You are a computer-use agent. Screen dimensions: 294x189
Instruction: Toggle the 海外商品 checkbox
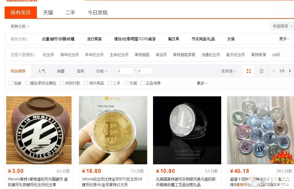point(86,83)
